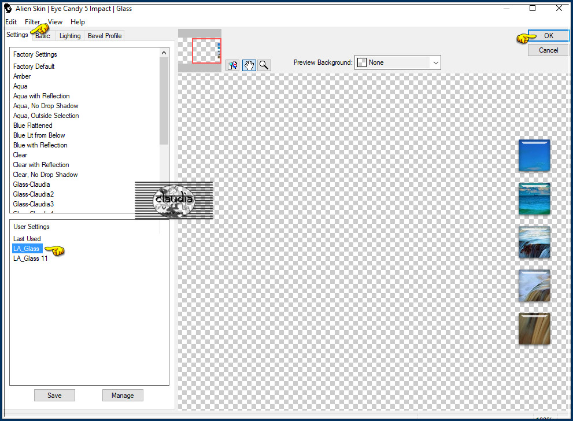The width and height of the screenshot is (573, 421).
Task: Select the magnifier zoom tool
Action: point(264,65)
